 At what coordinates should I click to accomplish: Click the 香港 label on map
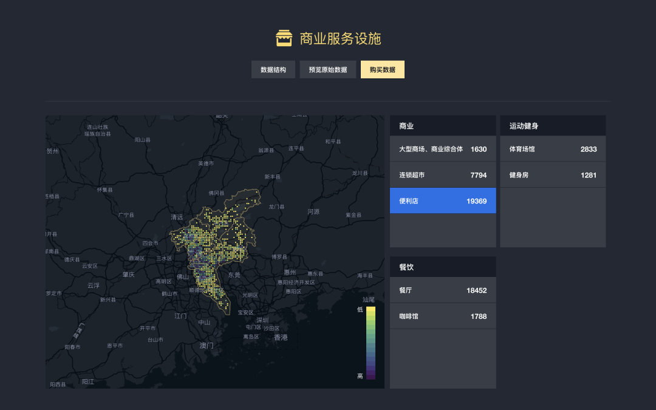click(281, 337)
